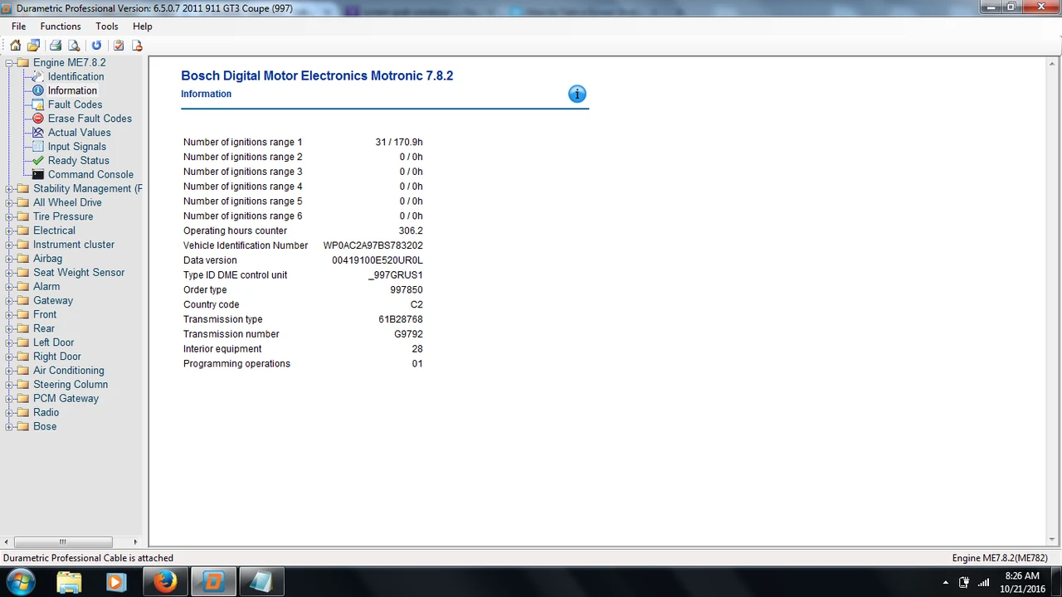This screenshot has height=597, width=1062.
Task: Click the Operating hours counter value 306.2
Action: pos(411,231)
